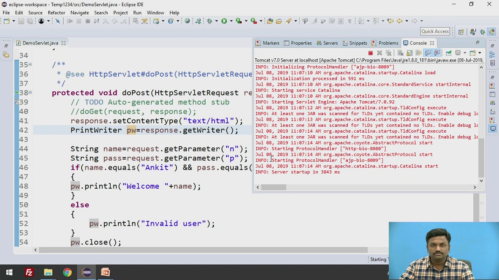Toggle Scroll Lock in the Console
The height and width of the screenshot is (280, 499).
(410, 53)
